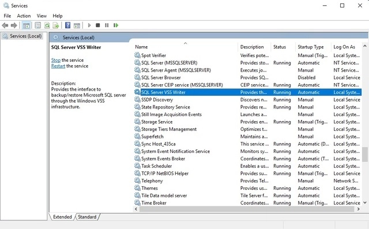Select the SQL Server Agent (MSSQLSERVER) row
This screenshot has width=369, height=229.
[247, 70]
